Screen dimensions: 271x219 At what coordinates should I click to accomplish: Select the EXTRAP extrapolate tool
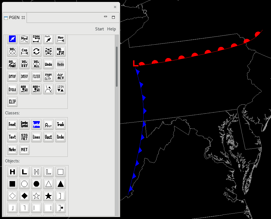pyautogui.click(x=12, y=76)
